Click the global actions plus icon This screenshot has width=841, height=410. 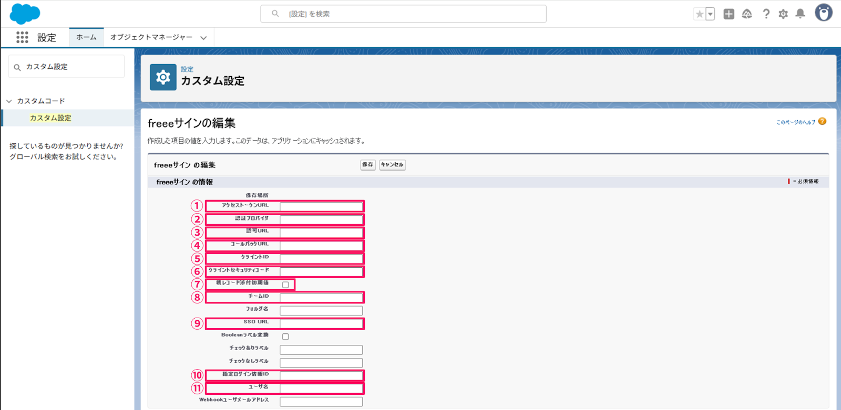[729, 14]
